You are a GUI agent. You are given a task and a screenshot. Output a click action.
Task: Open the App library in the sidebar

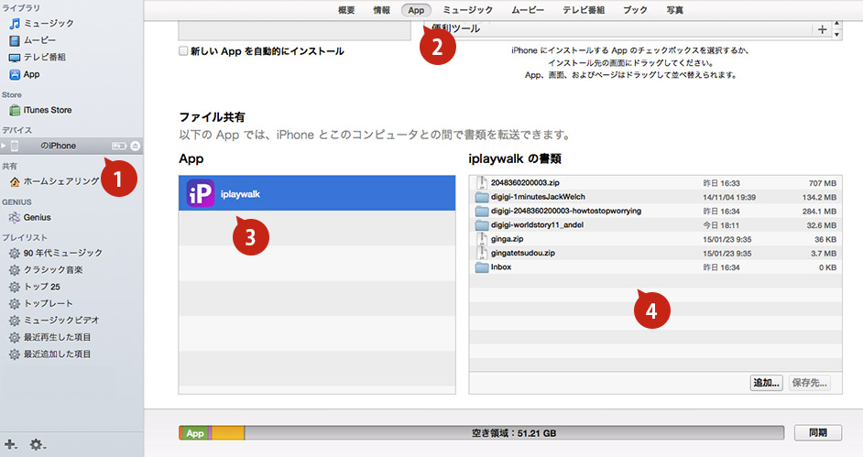pyautogui.click(x=25, y=74)
